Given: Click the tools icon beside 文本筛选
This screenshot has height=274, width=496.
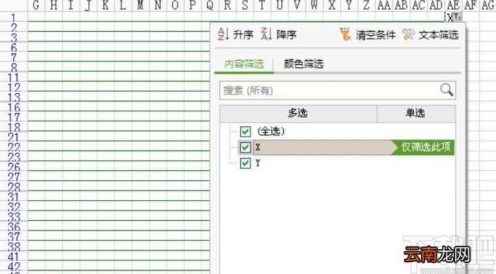Looking at the screenshot, I should tap(408, 35).
